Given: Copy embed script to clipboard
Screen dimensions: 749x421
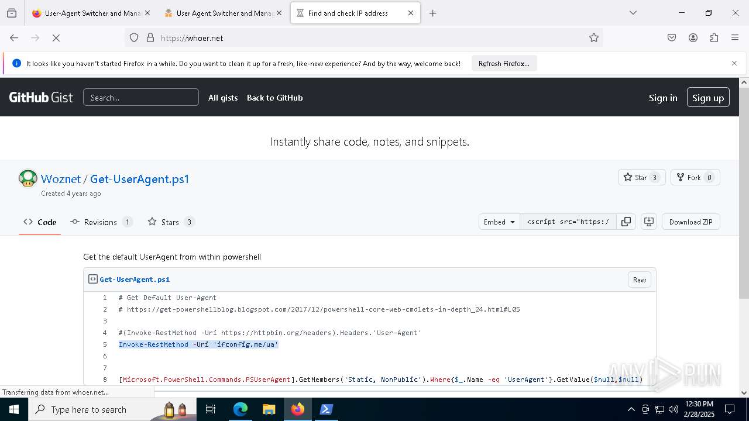Looking at the screenshot, I should (x=626, y=222).
